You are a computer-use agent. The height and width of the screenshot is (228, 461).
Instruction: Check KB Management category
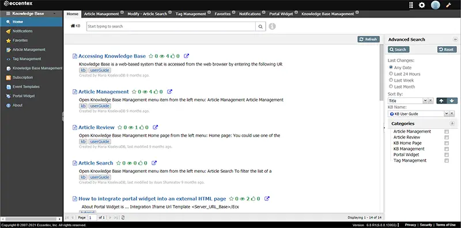click(447, 149)
